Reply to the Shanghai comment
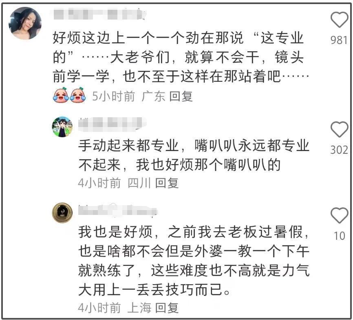This screenshot has height=320, width=353. [167, 308]
